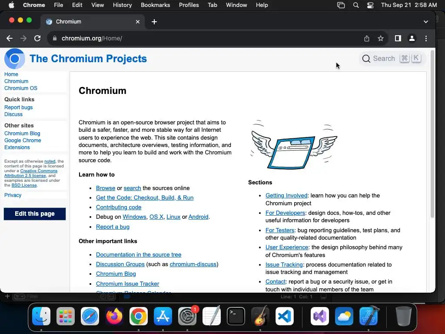Open the BSD License link
445x334 pixels.
click(24, 185)
